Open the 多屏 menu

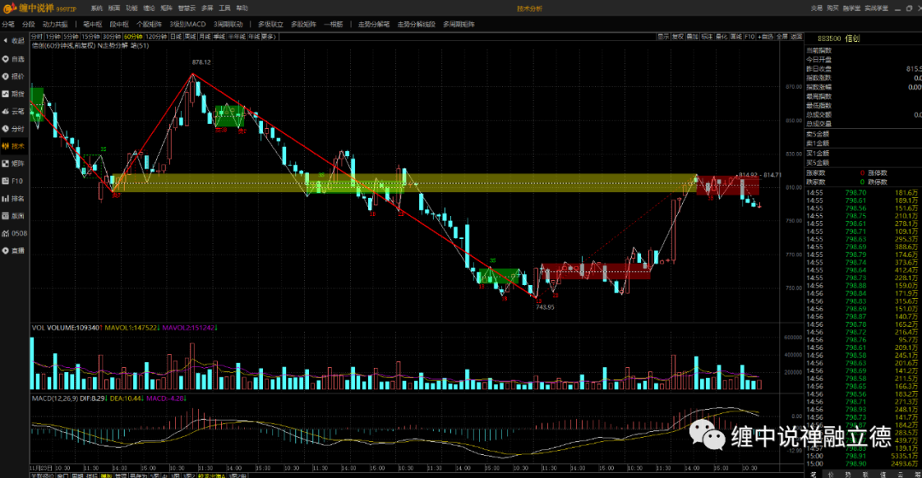[x=207, y=9]
